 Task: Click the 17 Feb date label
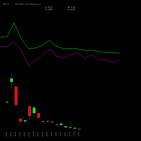74,134
